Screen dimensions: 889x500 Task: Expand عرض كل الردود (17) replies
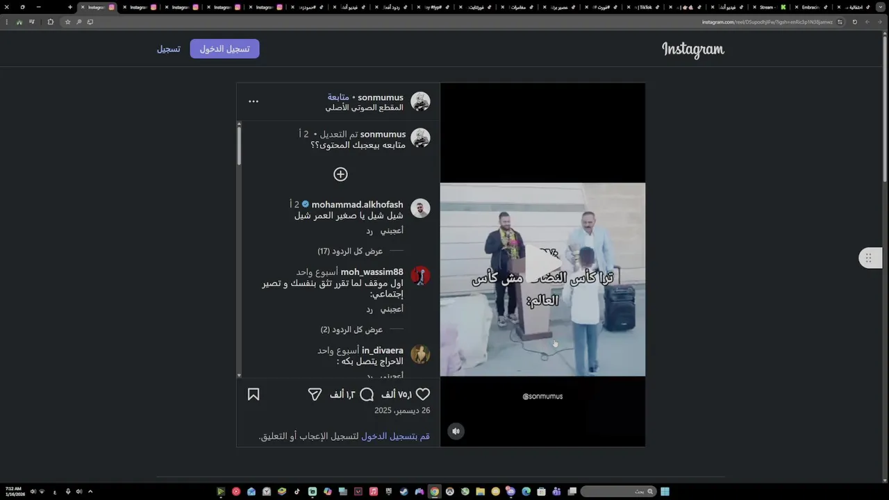click(350, 251)
